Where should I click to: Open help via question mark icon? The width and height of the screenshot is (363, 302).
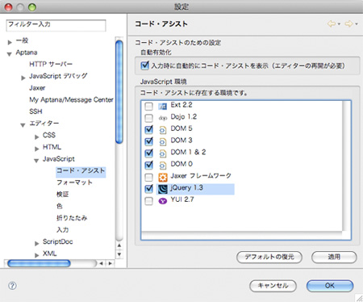(x=12, y=286)
